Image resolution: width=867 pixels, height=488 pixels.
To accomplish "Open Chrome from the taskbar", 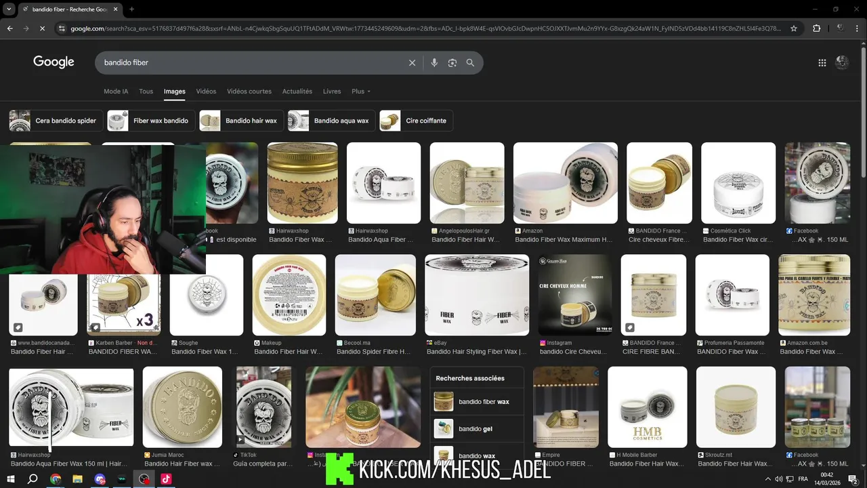I will click(x=56, y=479).
